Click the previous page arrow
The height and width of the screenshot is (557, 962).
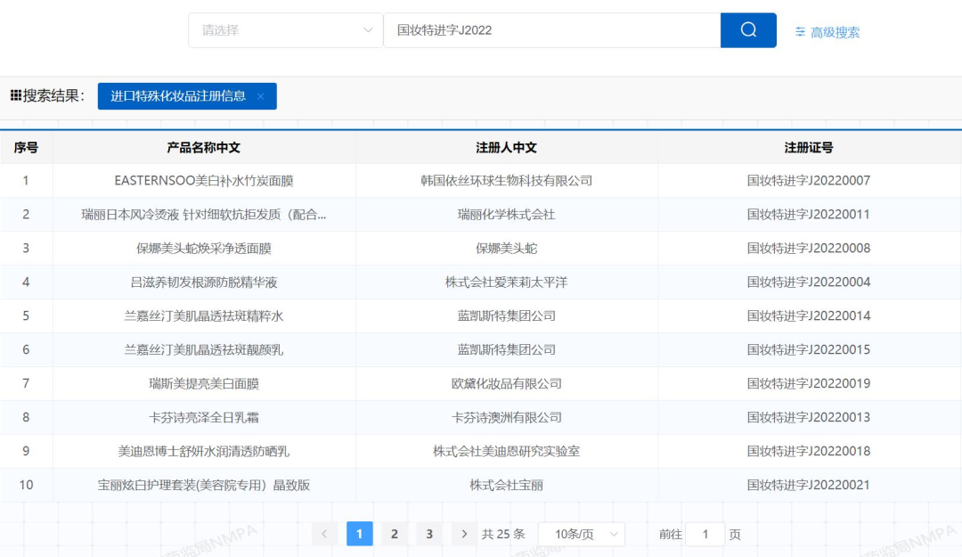click(x=324, y=535)
